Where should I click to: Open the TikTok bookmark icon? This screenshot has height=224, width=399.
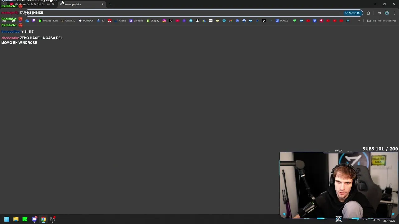pos(264,21)
